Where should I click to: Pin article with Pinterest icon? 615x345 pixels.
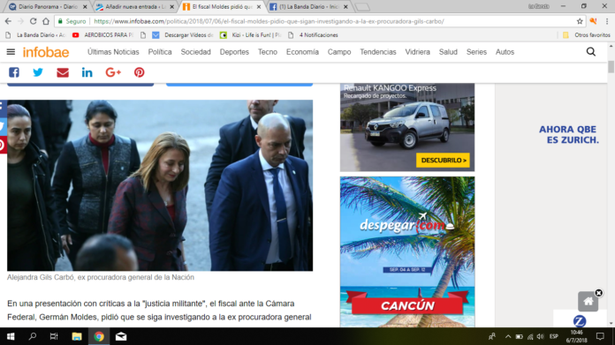140,72
